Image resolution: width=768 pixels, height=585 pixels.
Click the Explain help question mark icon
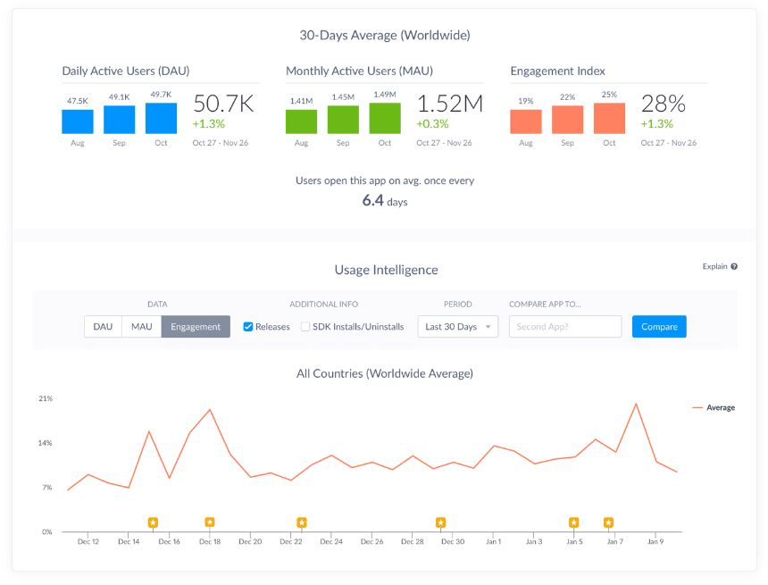coord(734,266)
